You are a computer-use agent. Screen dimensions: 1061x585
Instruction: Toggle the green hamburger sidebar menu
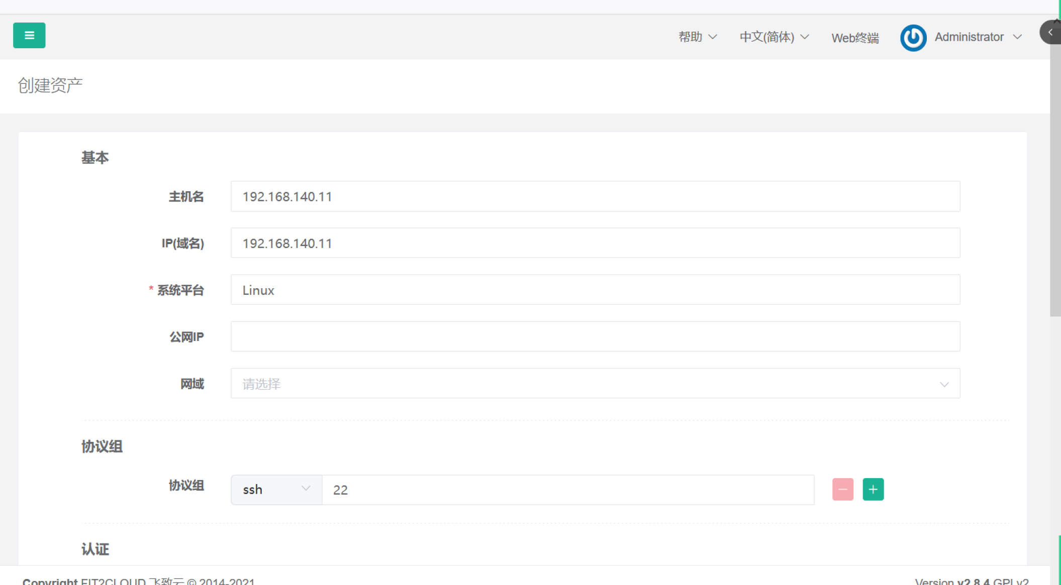(29, 35)
